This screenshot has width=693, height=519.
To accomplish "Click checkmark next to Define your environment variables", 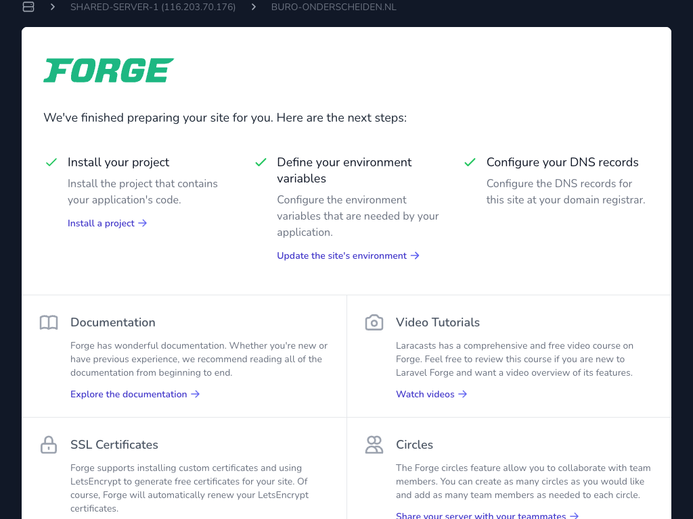I will click(261, 162).
